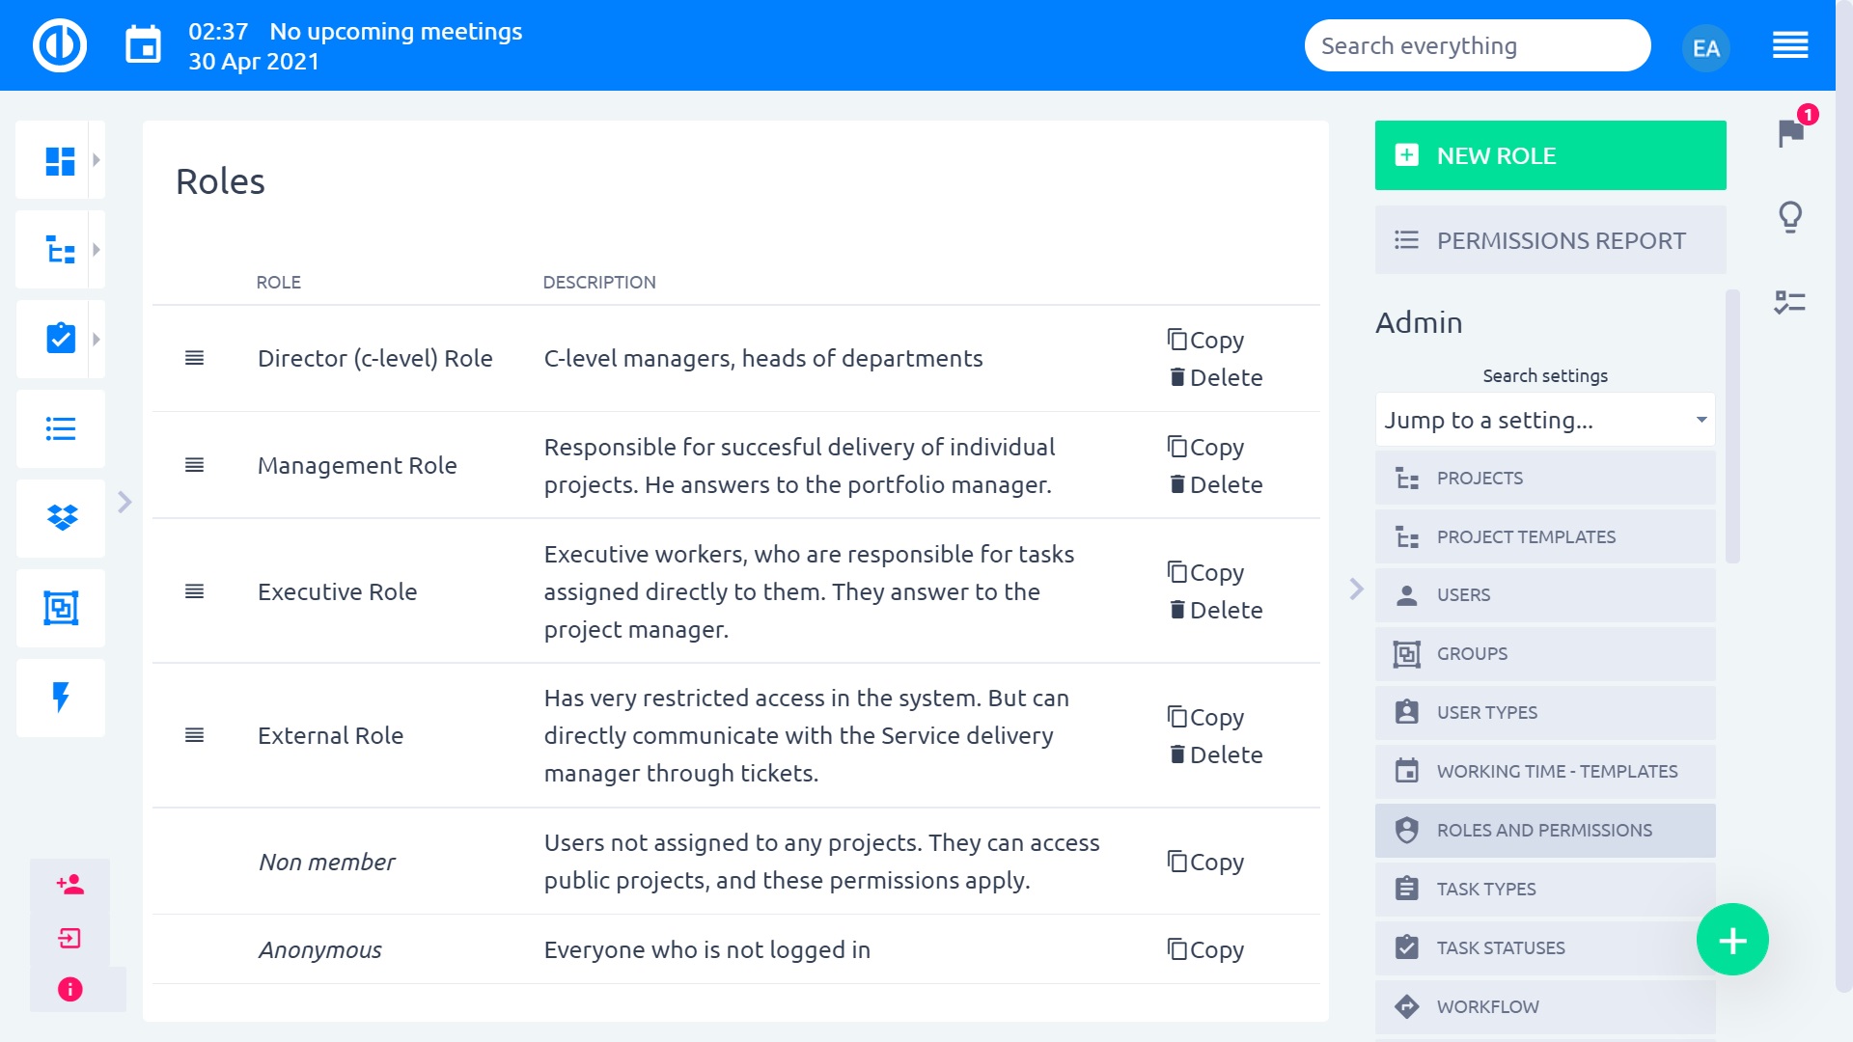Open the Jump to a setting dropdown
This screenshot has height=1042, width=1853.
(1544, 420)
